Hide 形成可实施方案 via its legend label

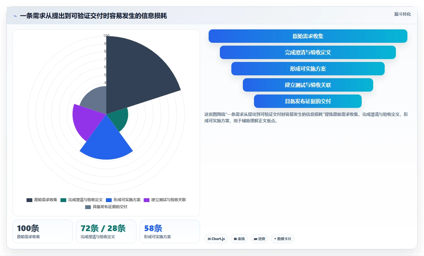click(x=127, y=200)
